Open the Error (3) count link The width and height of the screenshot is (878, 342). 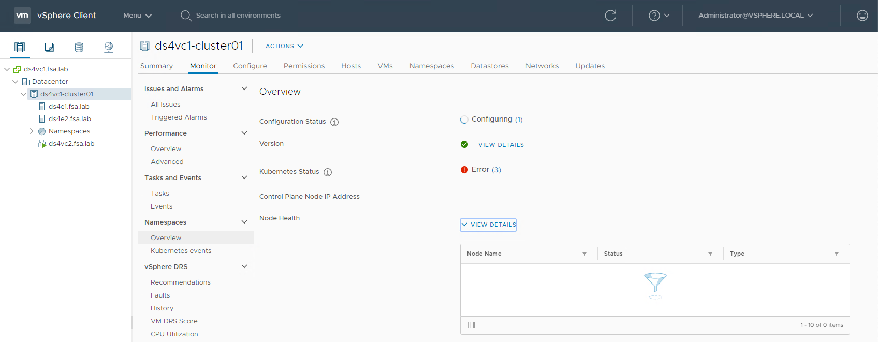[496, 170]
